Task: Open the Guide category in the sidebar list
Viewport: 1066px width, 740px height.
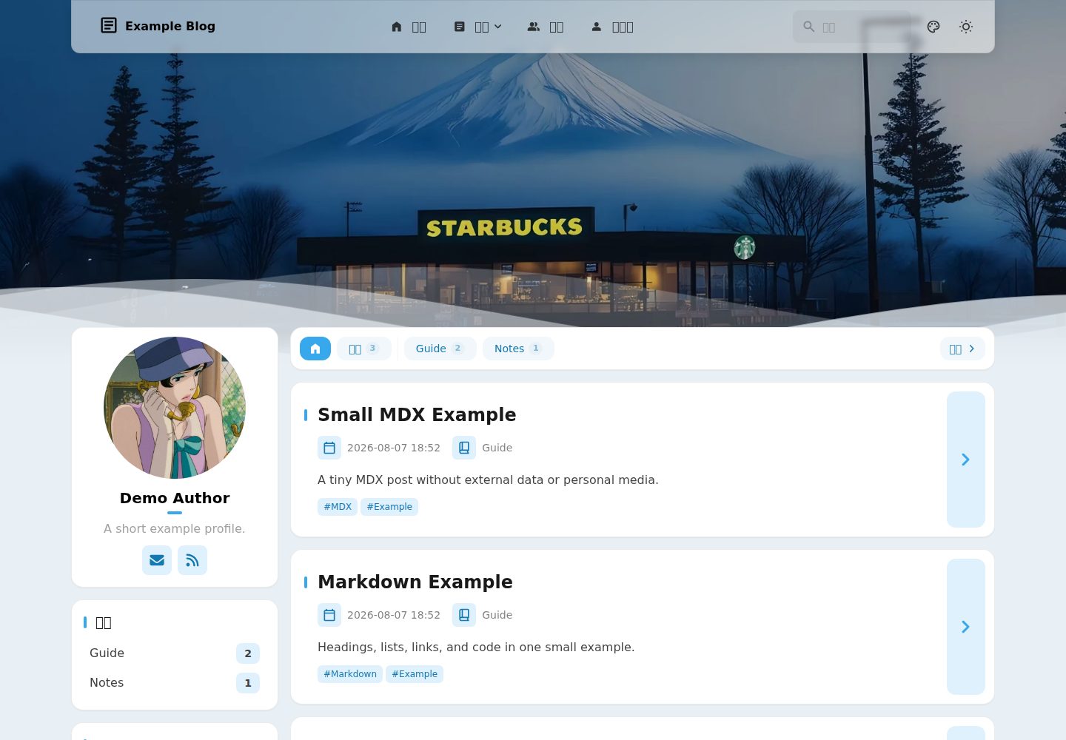Action: pyautogui.click(x=175, y=653)
